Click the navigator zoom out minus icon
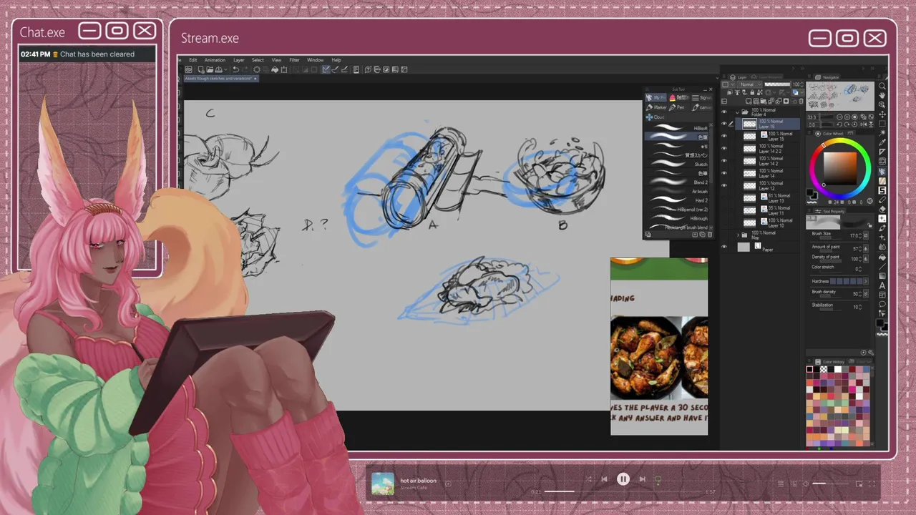Image resolution: width=916 pixels, height=515 pixels. coord(839,117)
